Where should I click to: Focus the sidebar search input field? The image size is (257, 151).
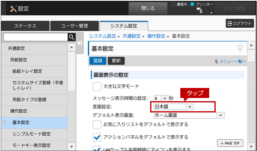35,37
